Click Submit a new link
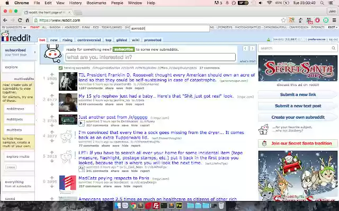This screenshot has width=339, height=211. tap(298, 94)
